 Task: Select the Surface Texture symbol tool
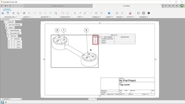point(91,13)
